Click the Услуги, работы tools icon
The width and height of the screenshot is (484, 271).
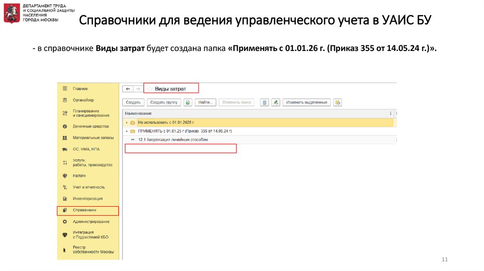pyautogui.click(x=65, y=162)
